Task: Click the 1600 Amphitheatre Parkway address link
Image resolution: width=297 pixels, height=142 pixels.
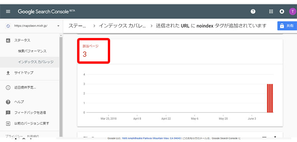Action: pos(151,138)
